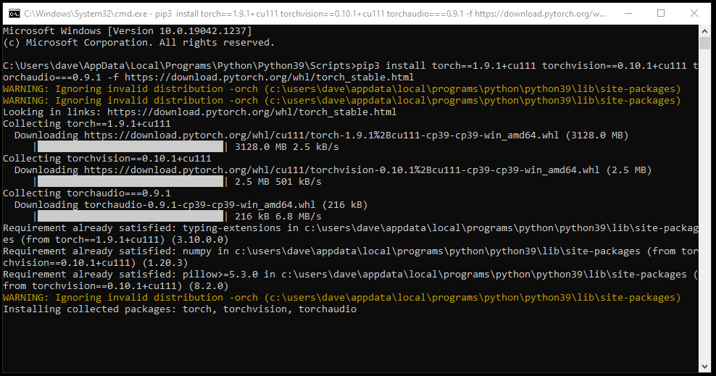
Task: Click the '2.5 MB 501 kB/s' speed text
Action: pyautogui.click(x=278, y=182)
